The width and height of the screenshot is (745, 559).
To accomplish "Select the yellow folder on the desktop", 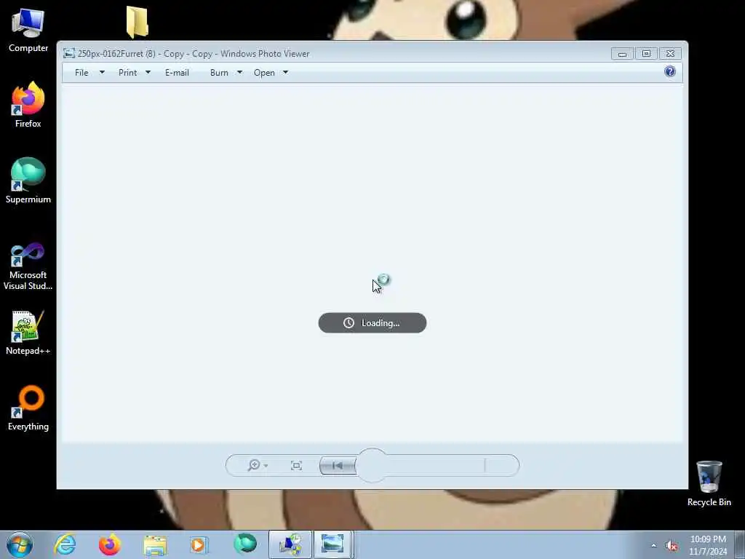I will [x=137, y=23].
